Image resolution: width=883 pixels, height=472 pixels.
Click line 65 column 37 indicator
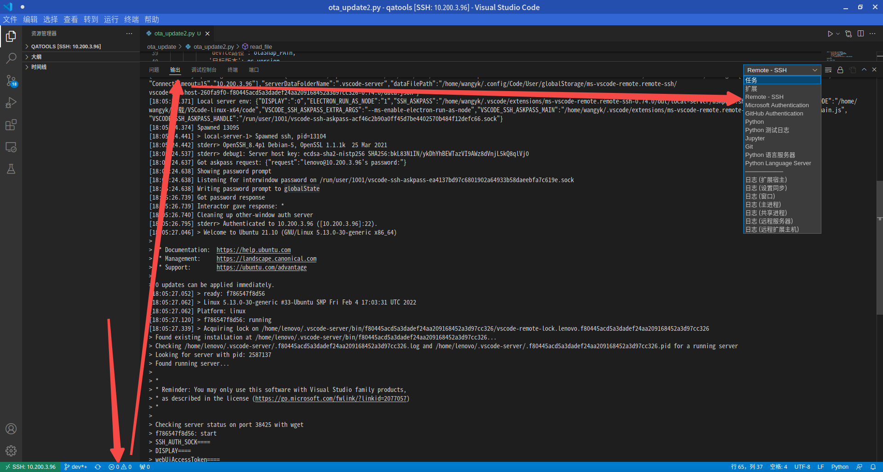pyautogui.click(x=747, y=467)
